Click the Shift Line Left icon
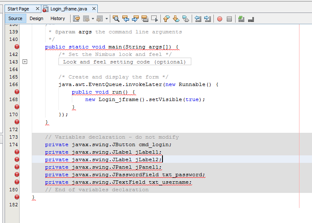Image resolution: width=312 pixels, height=223 pixels. [198, 19]
